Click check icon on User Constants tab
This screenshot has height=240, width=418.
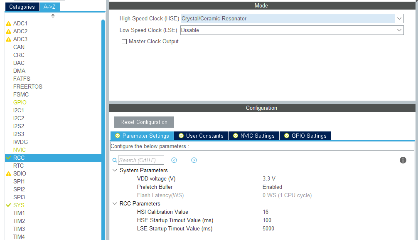point(181,136)
